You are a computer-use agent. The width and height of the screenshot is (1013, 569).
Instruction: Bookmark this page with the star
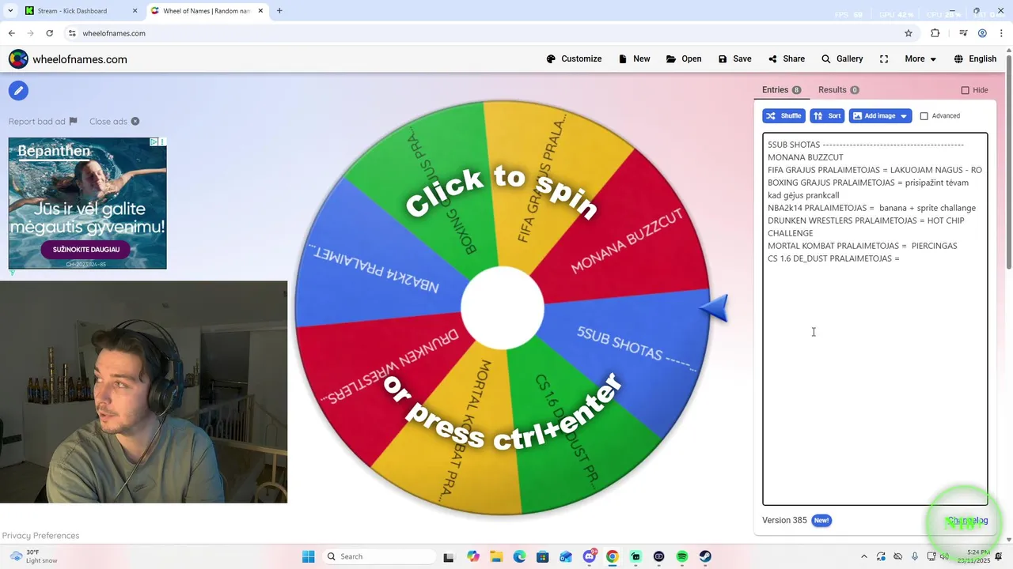[909, 33]
